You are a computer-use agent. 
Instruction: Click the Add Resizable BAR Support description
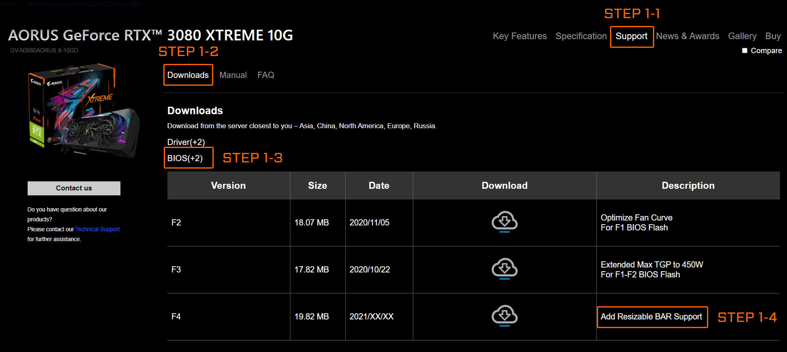coord(651,317)
